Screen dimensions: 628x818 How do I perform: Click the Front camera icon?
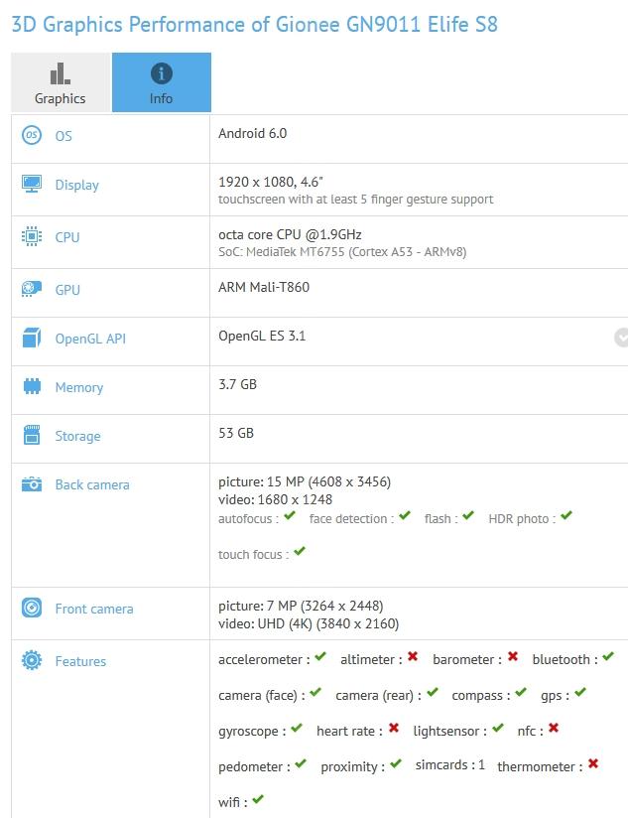[x=34, y=609]
